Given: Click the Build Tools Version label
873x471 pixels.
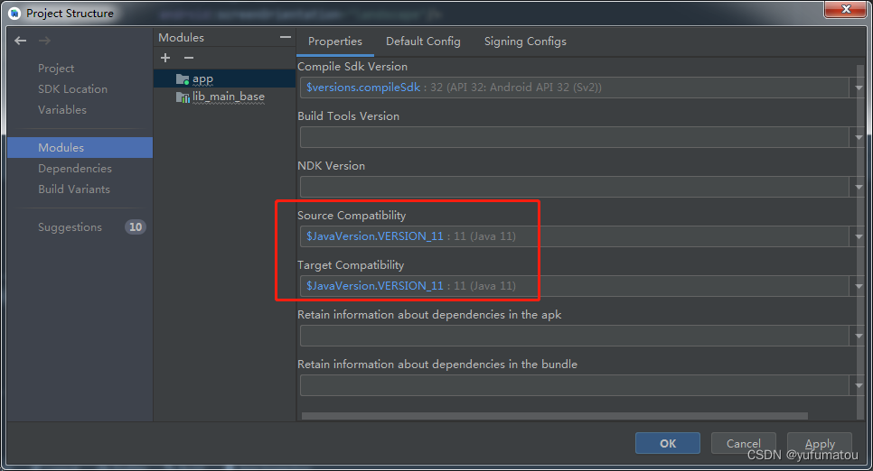Looking at the screenshot, I should tap(349, 115).
